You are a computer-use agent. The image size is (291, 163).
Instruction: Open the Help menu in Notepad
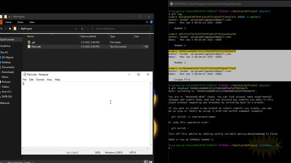point(57,80)
